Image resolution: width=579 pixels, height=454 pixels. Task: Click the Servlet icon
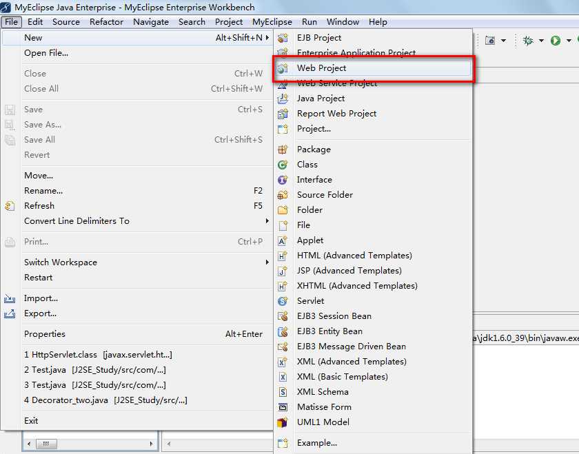point(283,301)
